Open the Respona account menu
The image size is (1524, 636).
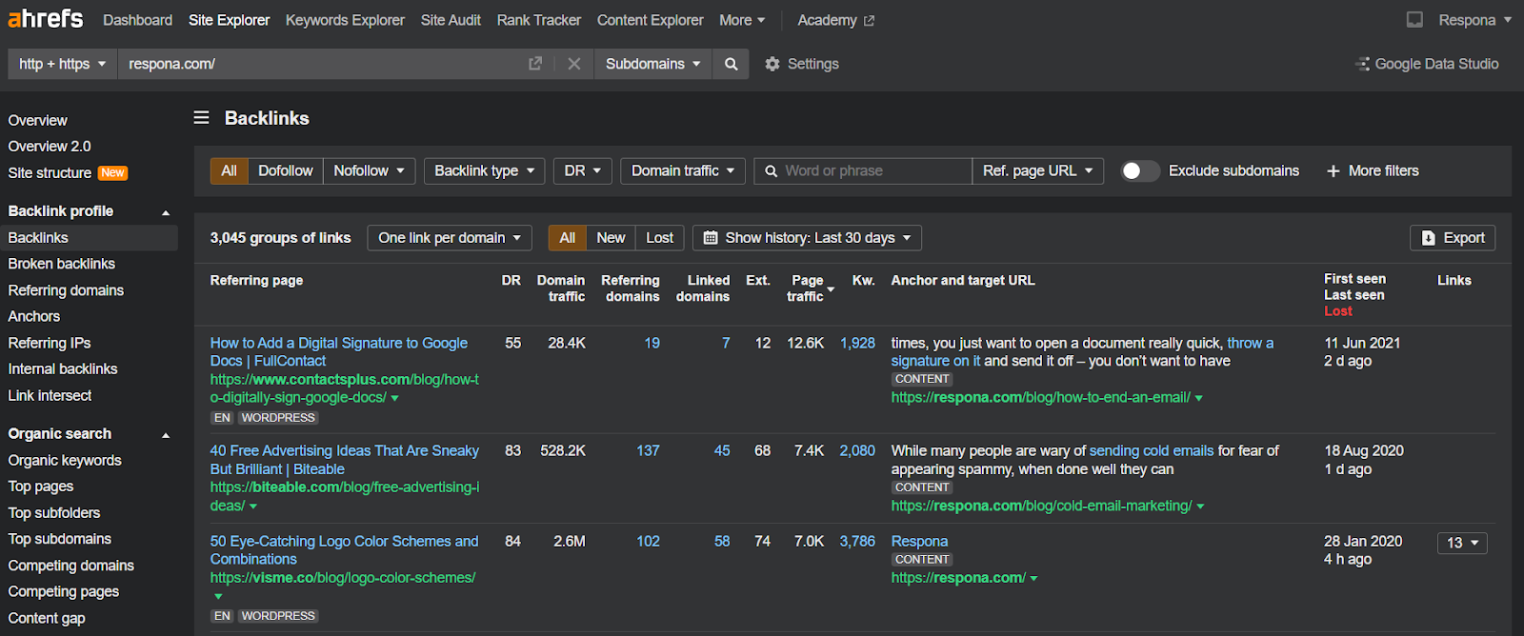click(x=1474, y=20)
